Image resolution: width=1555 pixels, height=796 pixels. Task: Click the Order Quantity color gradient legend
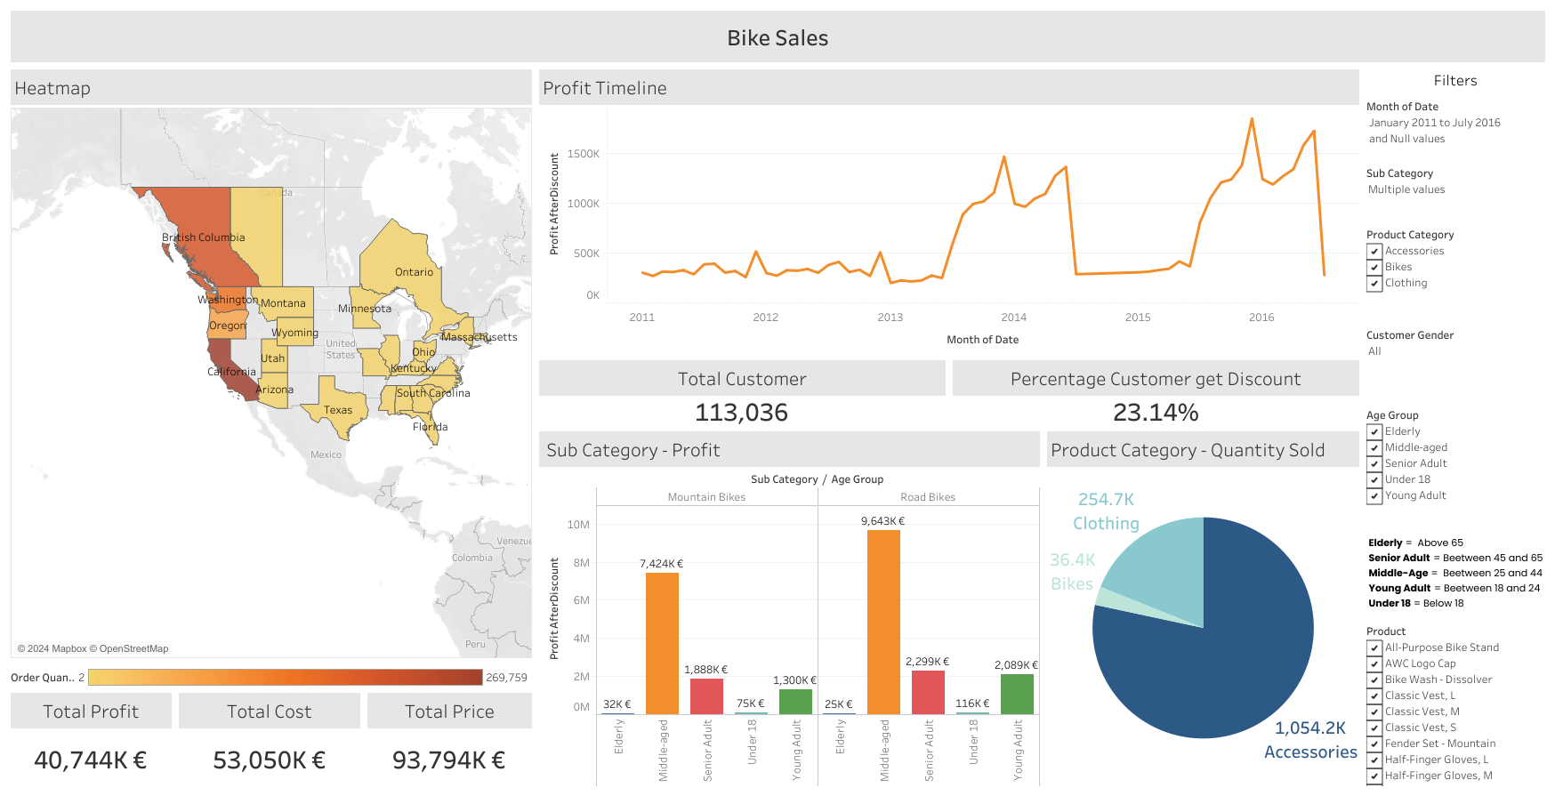click(285, 678)
